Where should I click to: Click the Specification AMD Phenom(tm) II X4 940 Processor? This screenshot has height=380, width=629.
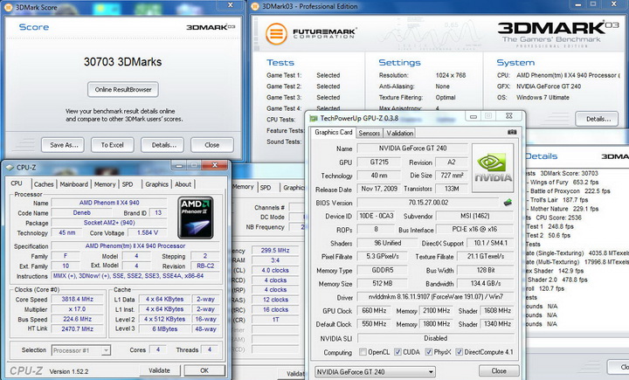coord(135,245)
